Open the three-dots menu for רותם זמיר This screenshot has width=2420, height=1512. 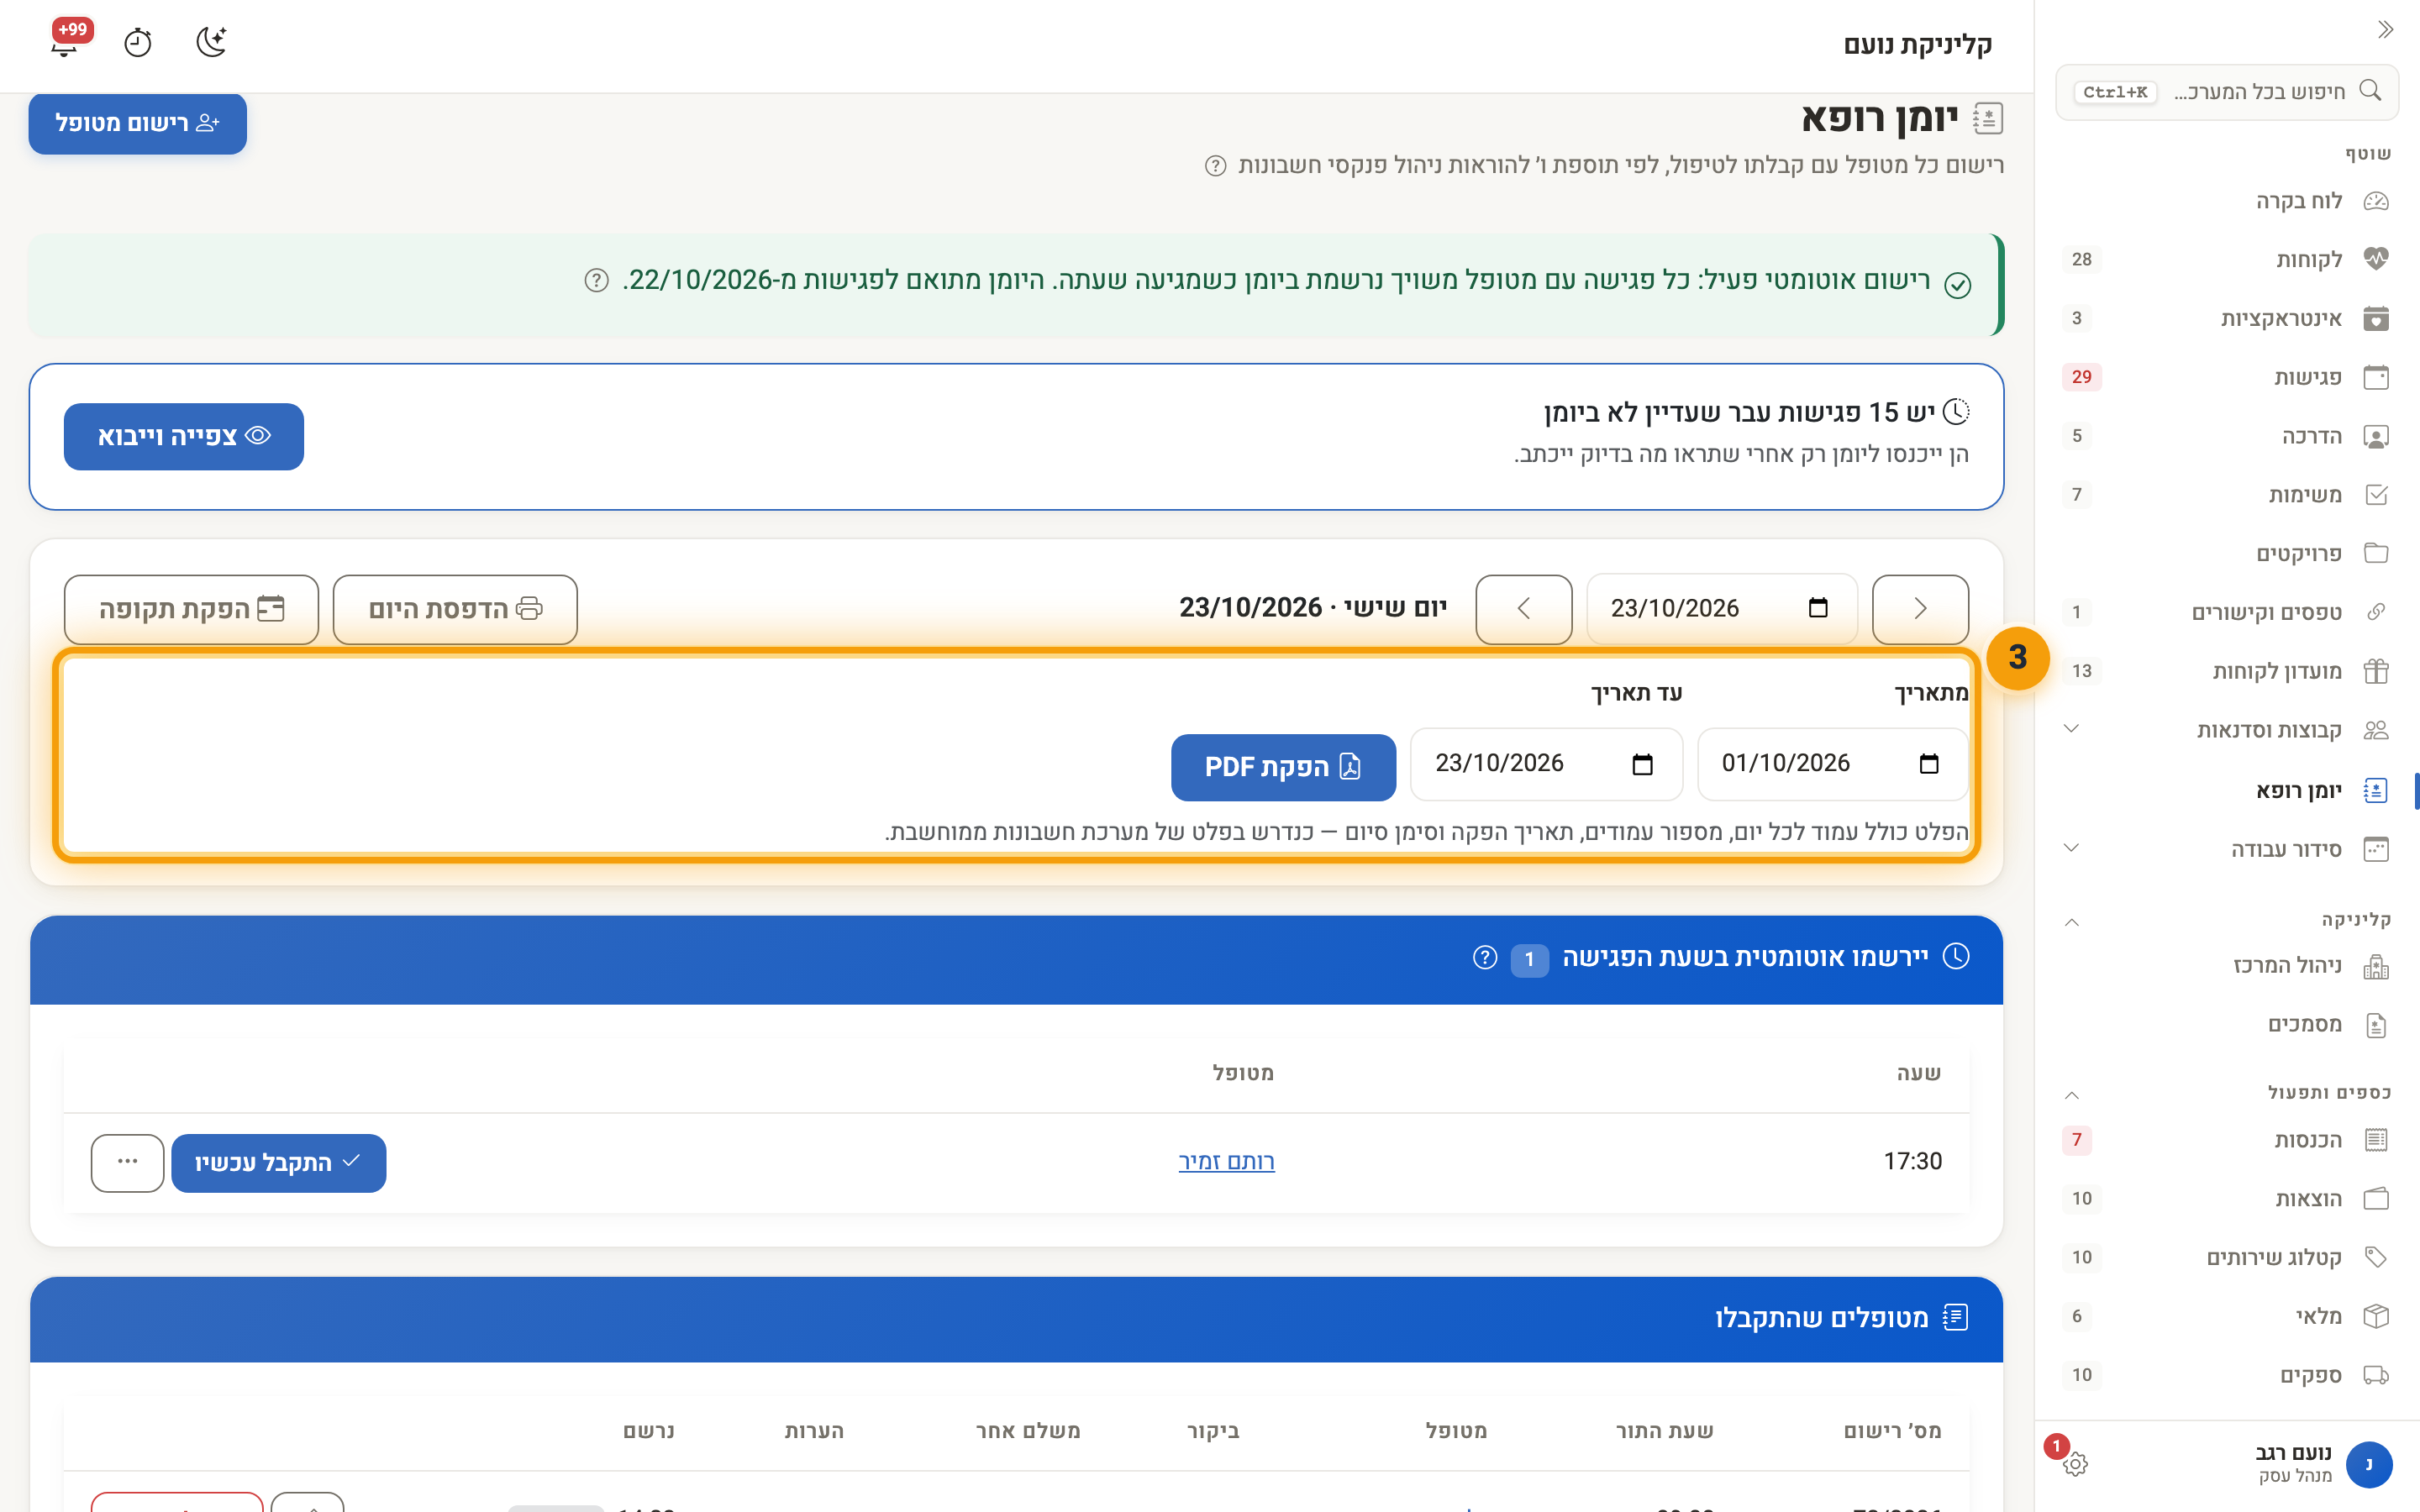click(127, 1163)
